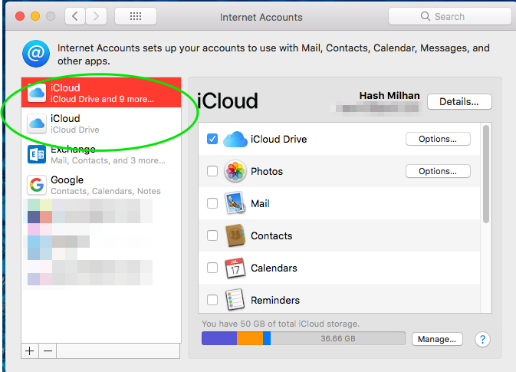Screen dimensions: 516x372
Task: Click the blue Internet Accounts @ icon
Action: click(x=36, y=54)
